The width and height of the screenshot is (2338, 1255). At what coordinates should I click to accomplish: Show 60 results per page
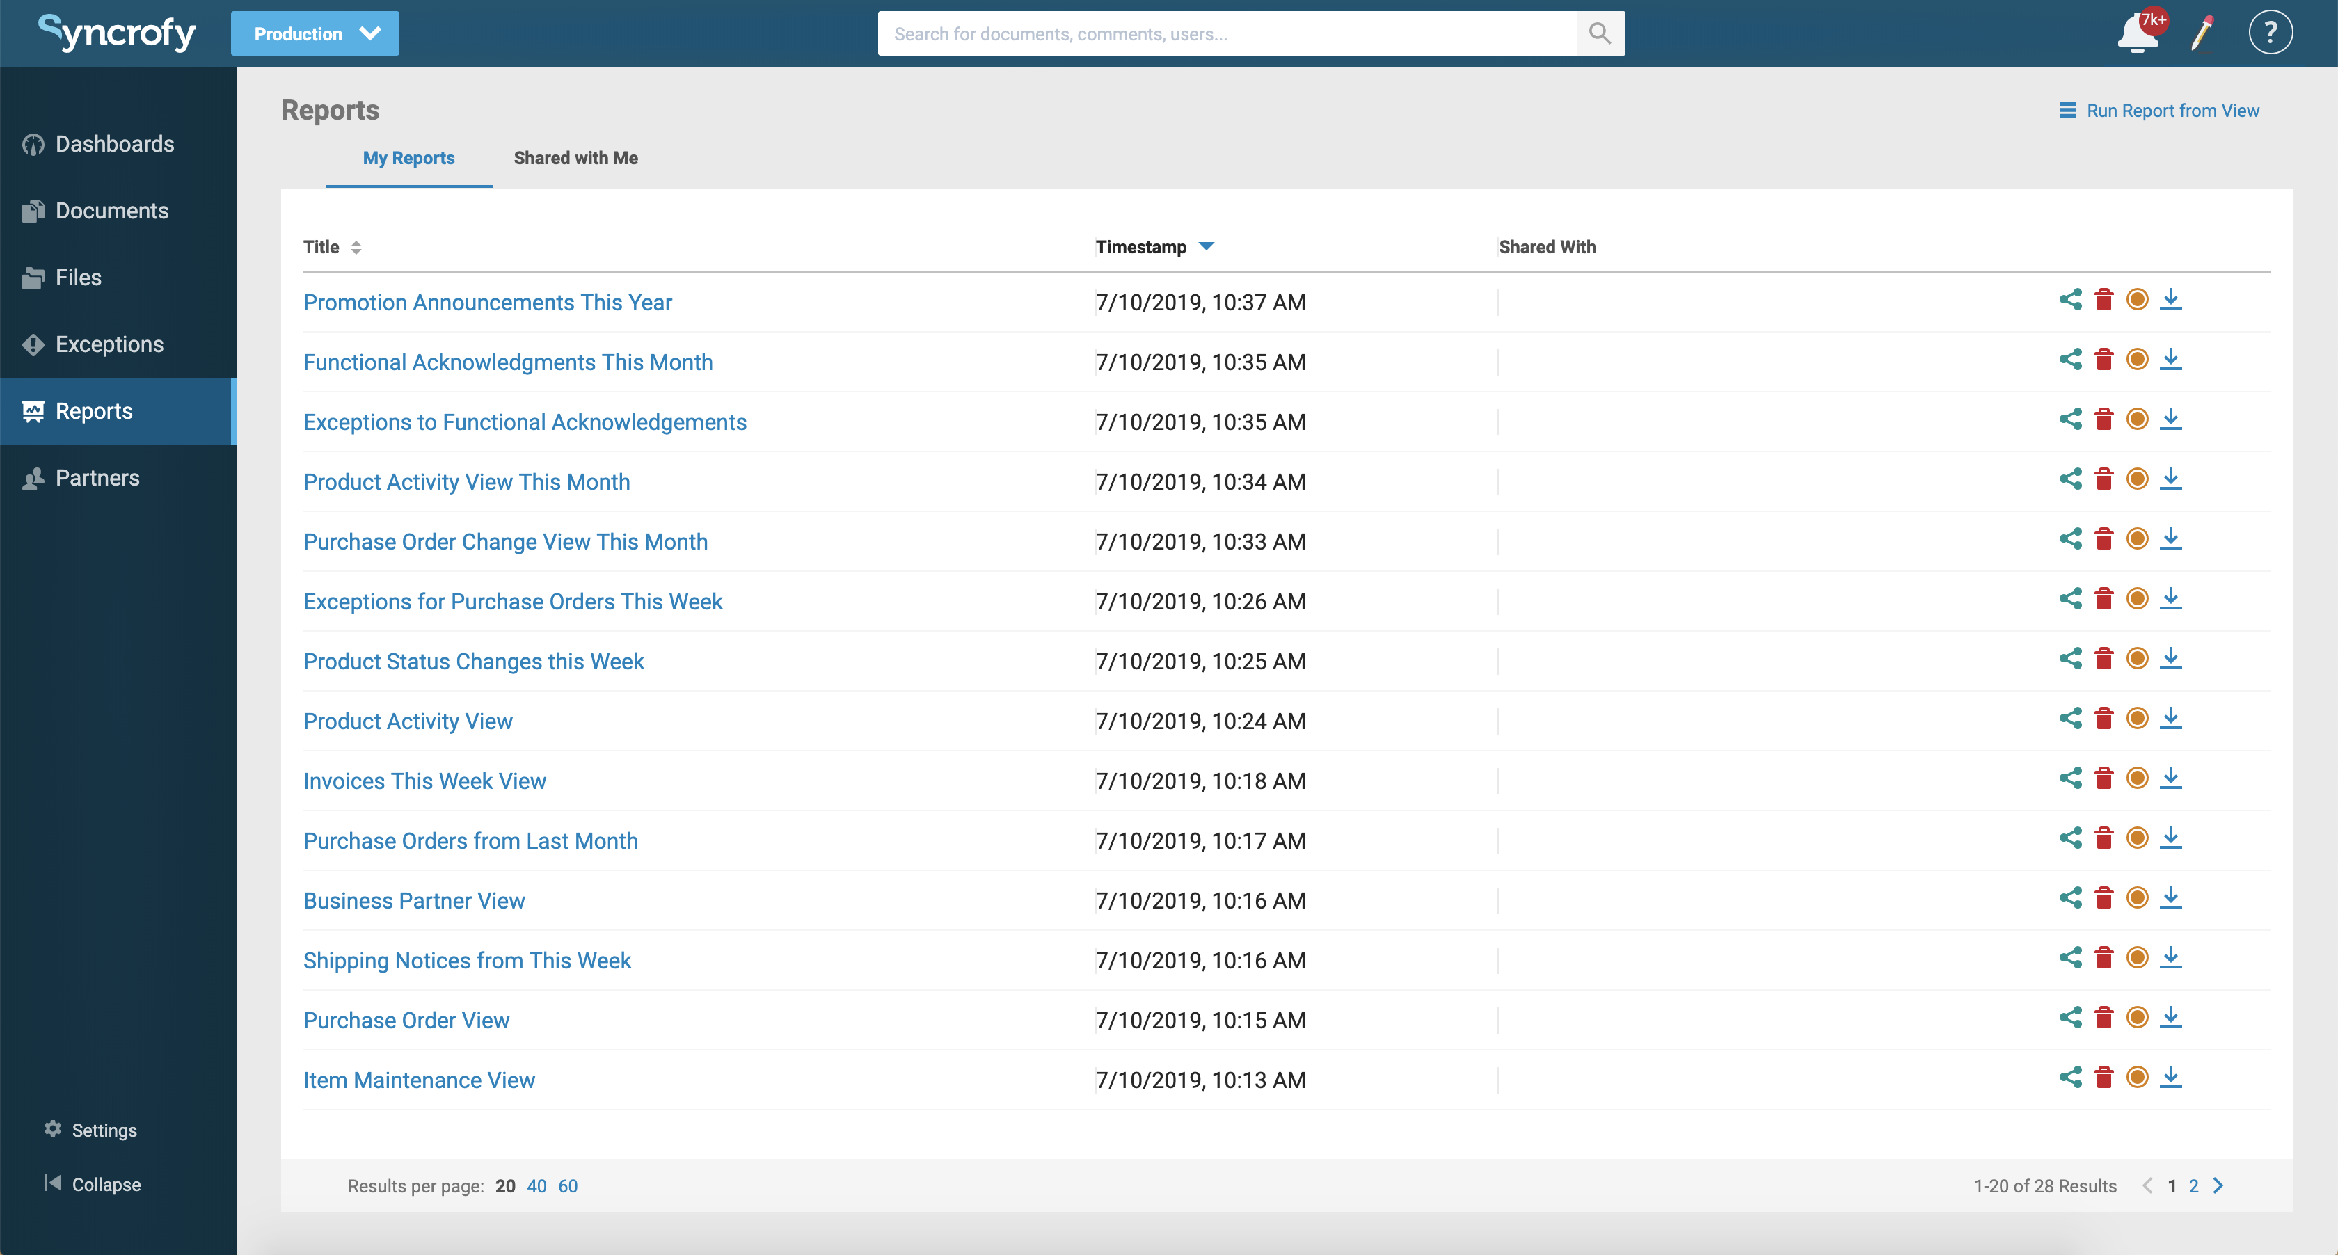(568, 1185)
